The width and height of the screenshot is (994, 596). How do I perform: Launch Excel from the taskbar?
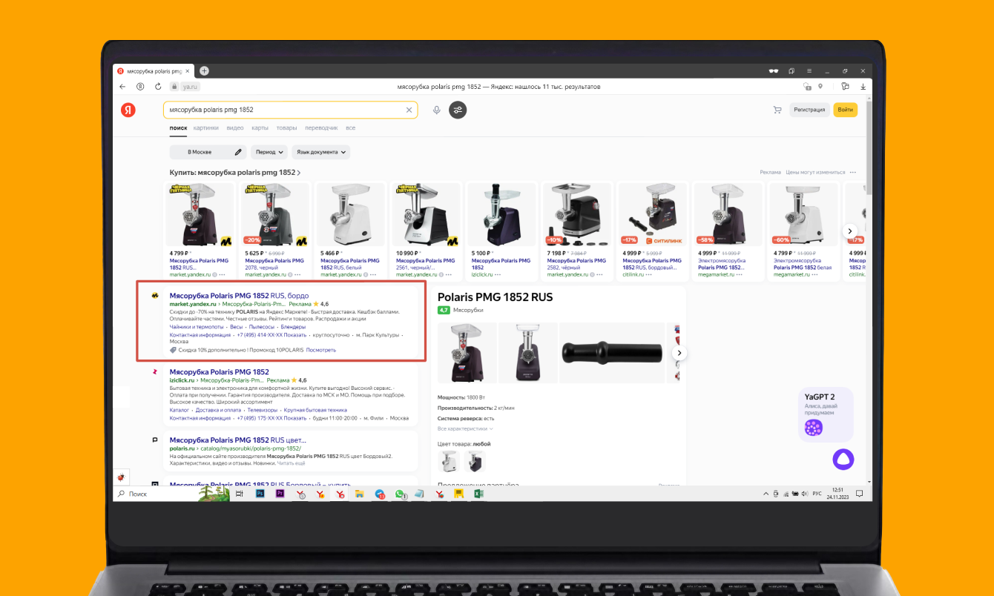pos(479,494)
